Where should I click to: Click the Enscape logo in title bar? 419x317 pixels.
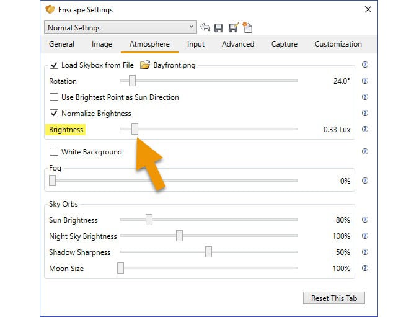pos(50,10)
